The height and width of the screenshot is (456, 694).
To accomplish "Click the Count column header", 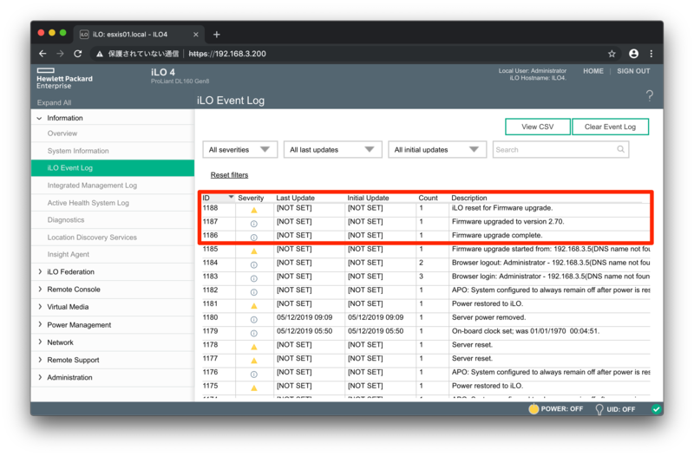I will pyautogui.click(x=428, y=198).
